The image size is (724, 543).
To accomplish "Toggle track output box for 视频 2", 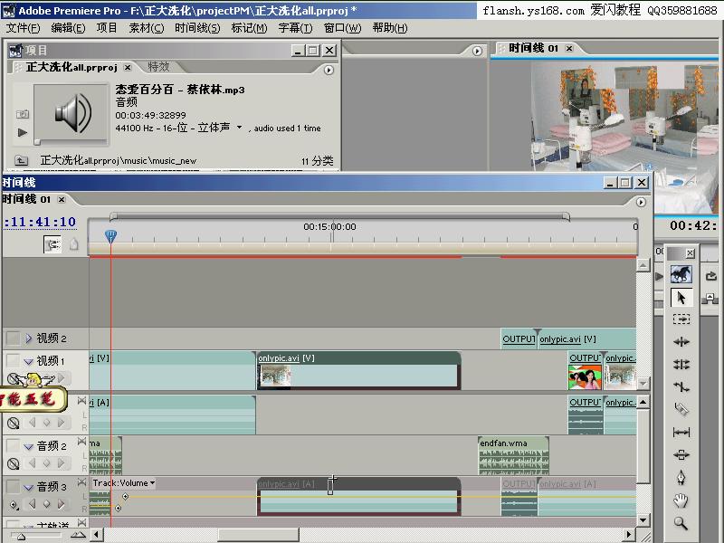I will pos(13,338).
